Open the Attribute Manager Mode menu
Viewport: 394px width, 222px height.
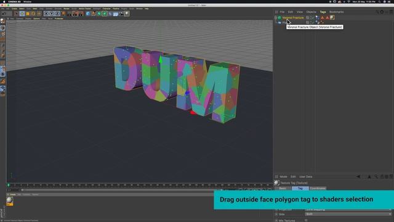tap(283, 177)
